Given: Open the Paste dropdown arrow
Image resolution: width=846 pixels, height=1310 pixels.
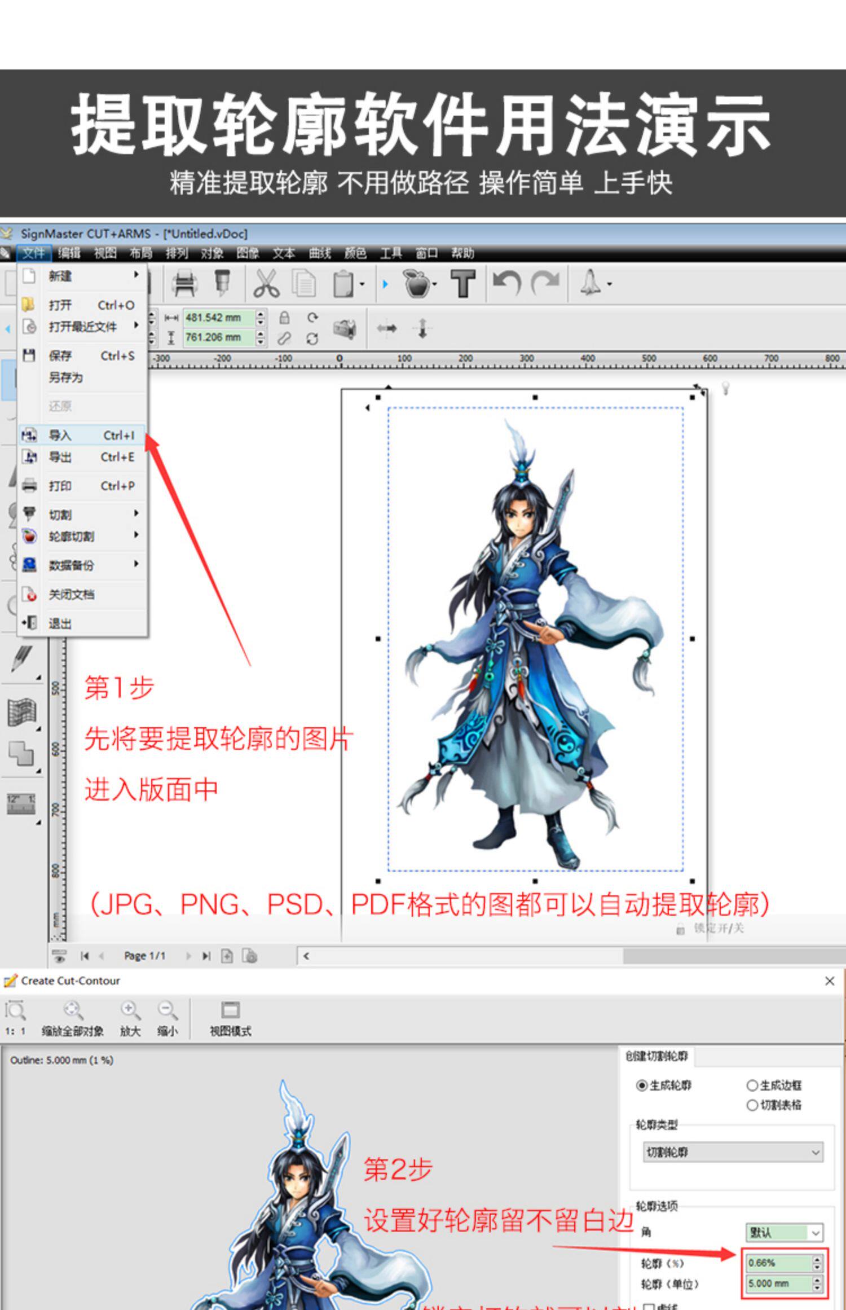Looking at the screenshot, I should point(362,284).
